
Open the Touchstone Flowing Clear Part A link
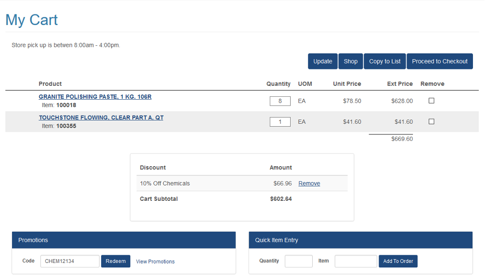tap(101, 118)
